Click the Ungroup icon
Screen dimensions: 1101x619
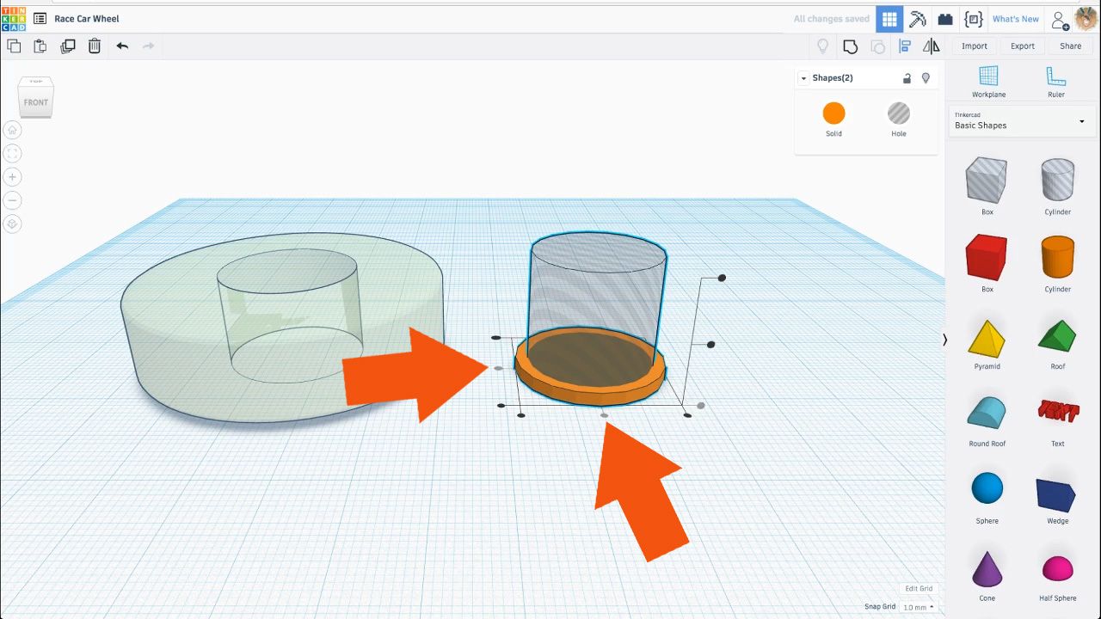[878, 46]
